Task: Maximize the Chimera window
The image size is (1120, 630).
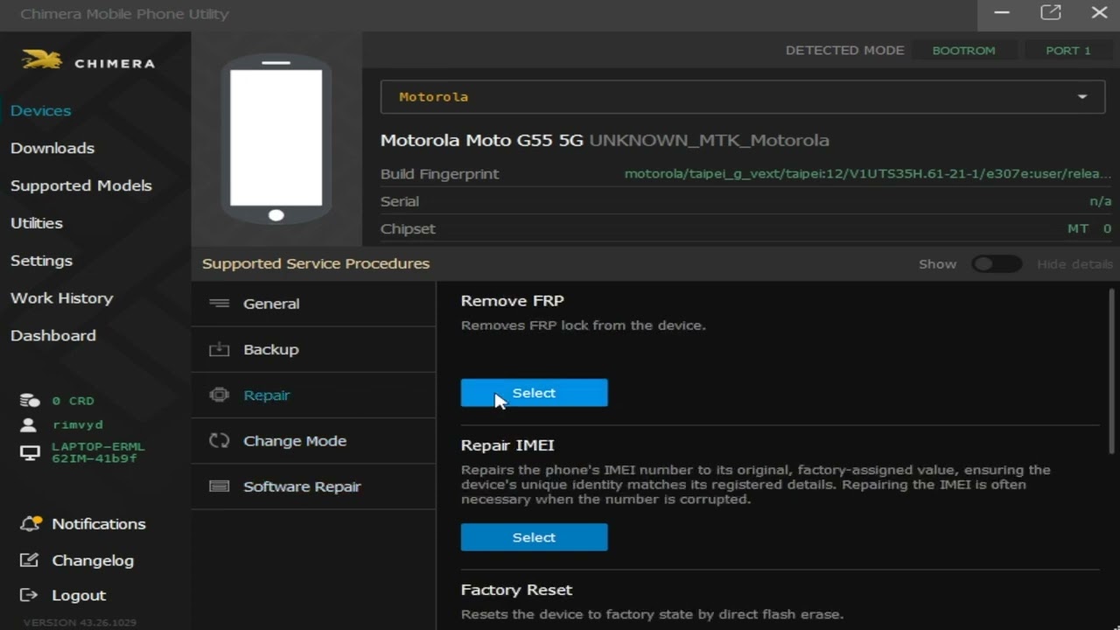Action: point(1051,13)
